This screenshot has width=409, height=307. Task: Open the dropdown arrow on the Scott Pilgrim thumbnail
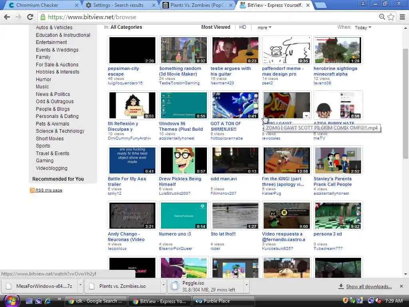click(306, 115)
